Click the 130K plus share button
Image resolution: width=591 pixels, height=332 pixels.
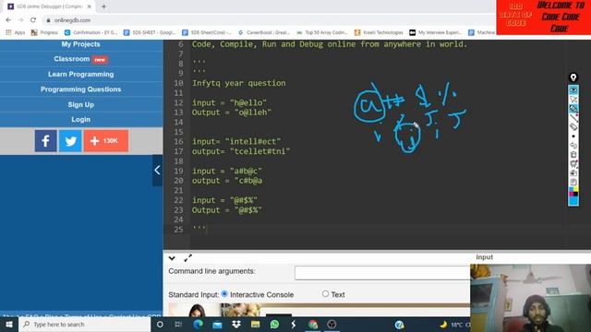[106, 141]
